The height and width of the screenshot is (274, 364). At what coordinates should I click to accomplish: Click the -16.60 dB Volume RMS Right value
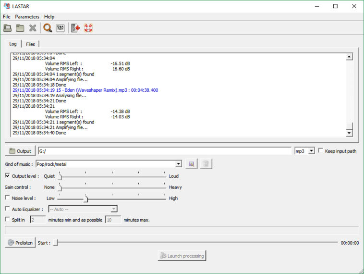pos(120,69)
